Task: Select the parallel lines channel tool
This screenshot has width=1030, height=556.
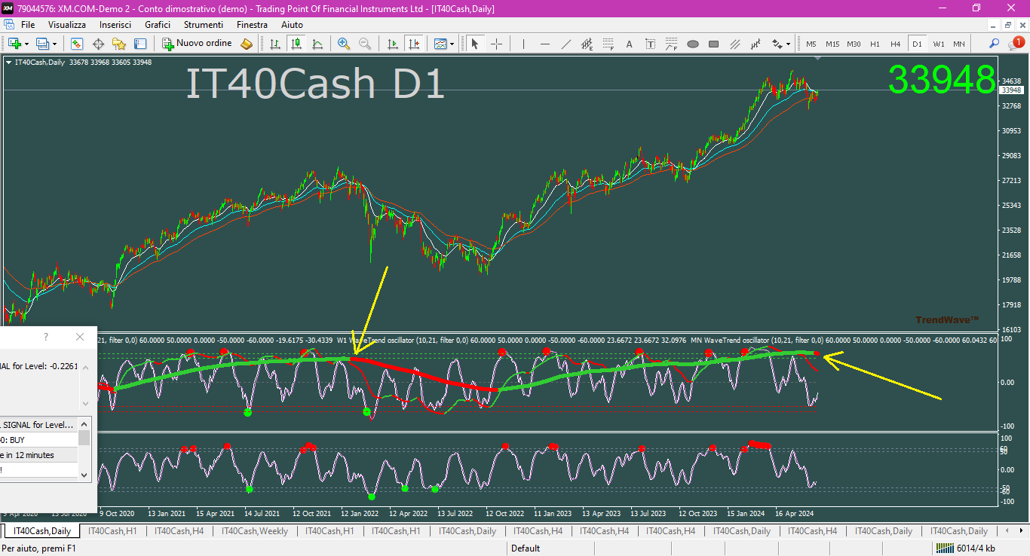Action: (734, 44)
